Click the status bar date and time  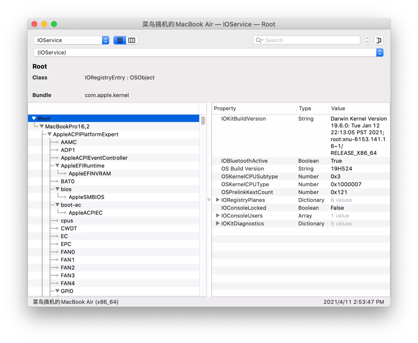pos(354,302)
